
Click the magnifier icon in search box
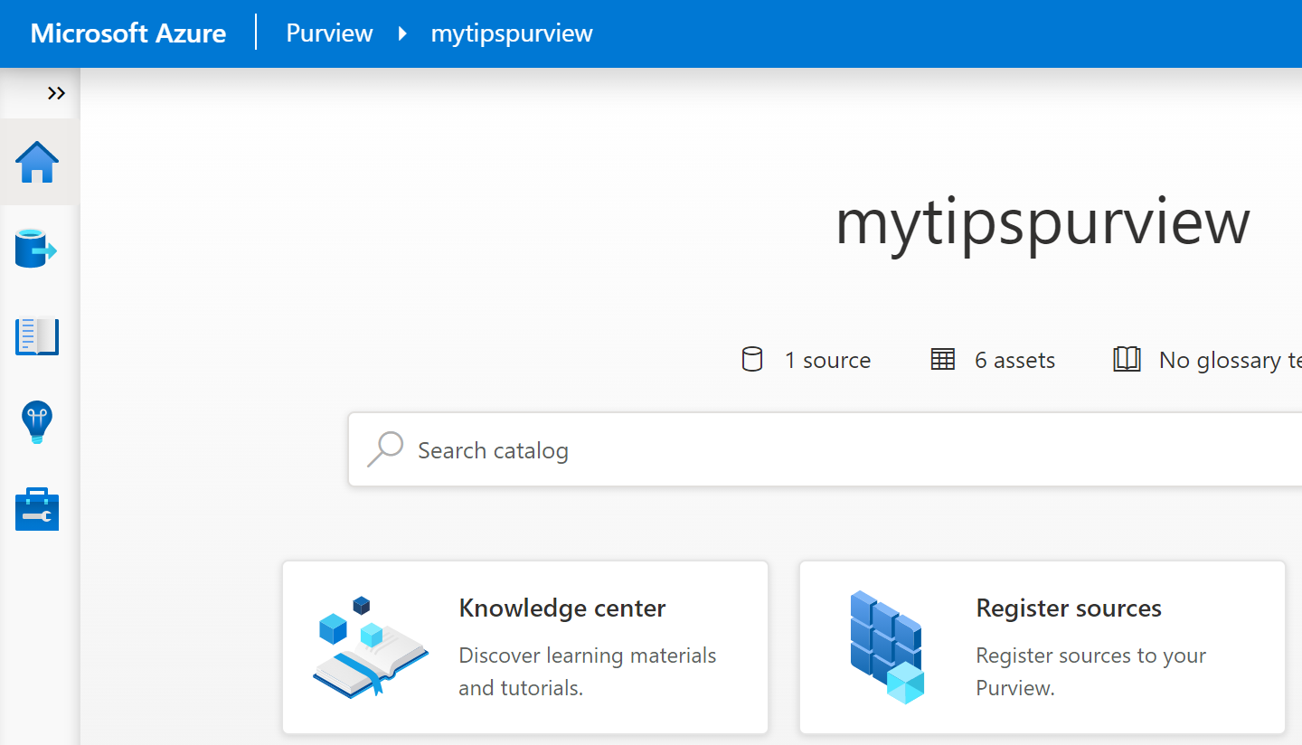(x=385, y=449)
